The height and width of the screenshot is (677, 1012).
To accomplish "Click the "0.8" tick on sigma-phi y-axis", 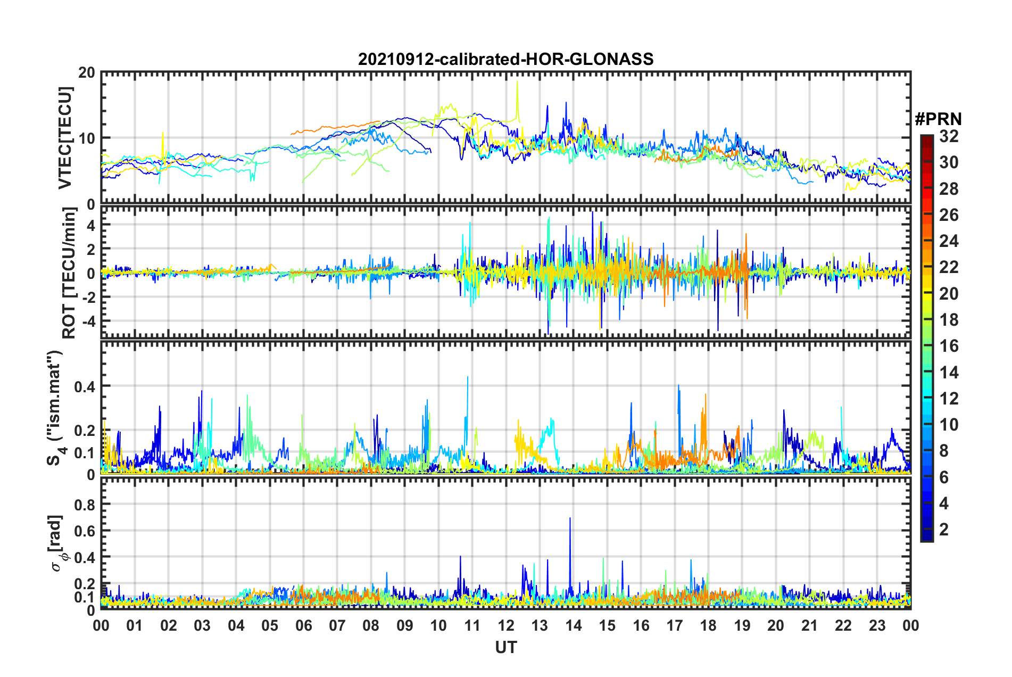I will click(x=85, y=505).
